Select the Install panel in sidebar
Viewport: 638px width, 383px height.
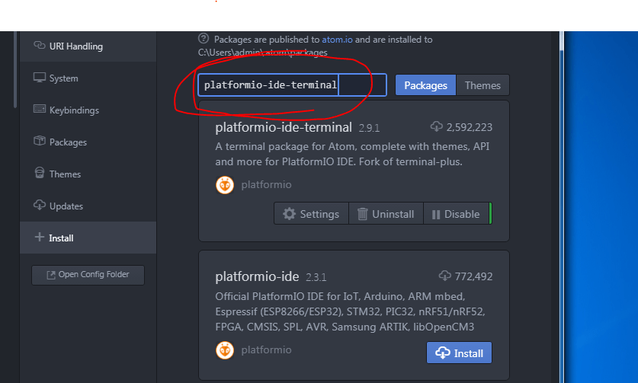pyautogui.click(x=88, y=238)
